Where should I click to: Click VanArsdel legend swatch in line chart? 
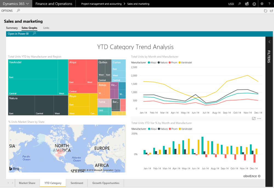tap(180, 63)
